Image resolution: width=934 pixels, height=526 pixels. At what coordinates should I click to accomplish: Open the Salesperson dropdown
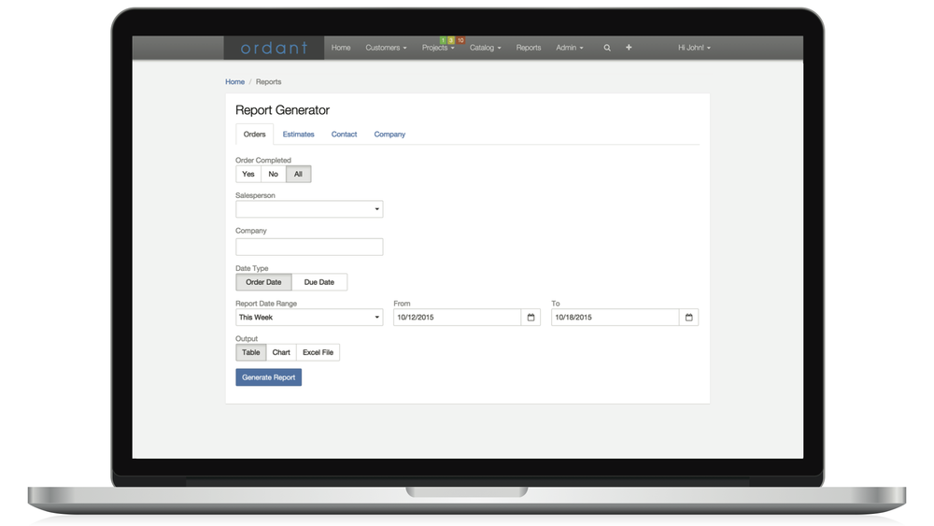point(309,209)
